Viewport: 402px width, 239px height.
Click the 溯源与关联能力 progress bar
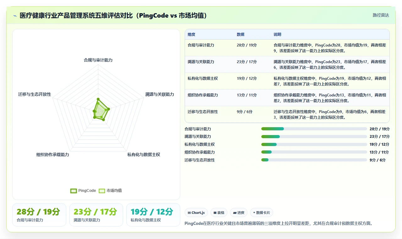pos(314,137)
